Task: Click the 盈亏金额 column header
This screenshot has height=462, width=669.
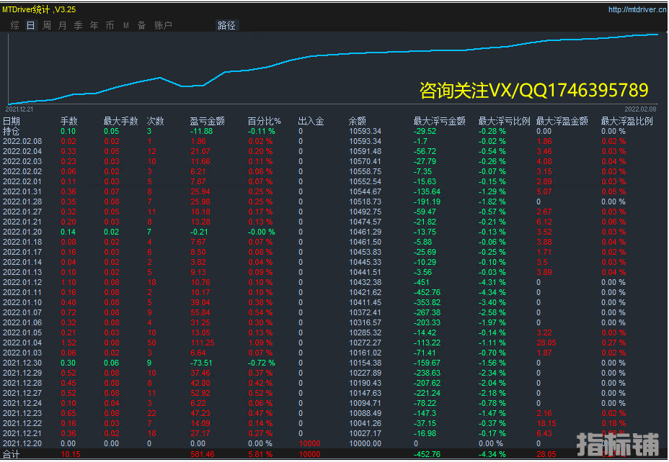Action: click(x=207, y=121)
